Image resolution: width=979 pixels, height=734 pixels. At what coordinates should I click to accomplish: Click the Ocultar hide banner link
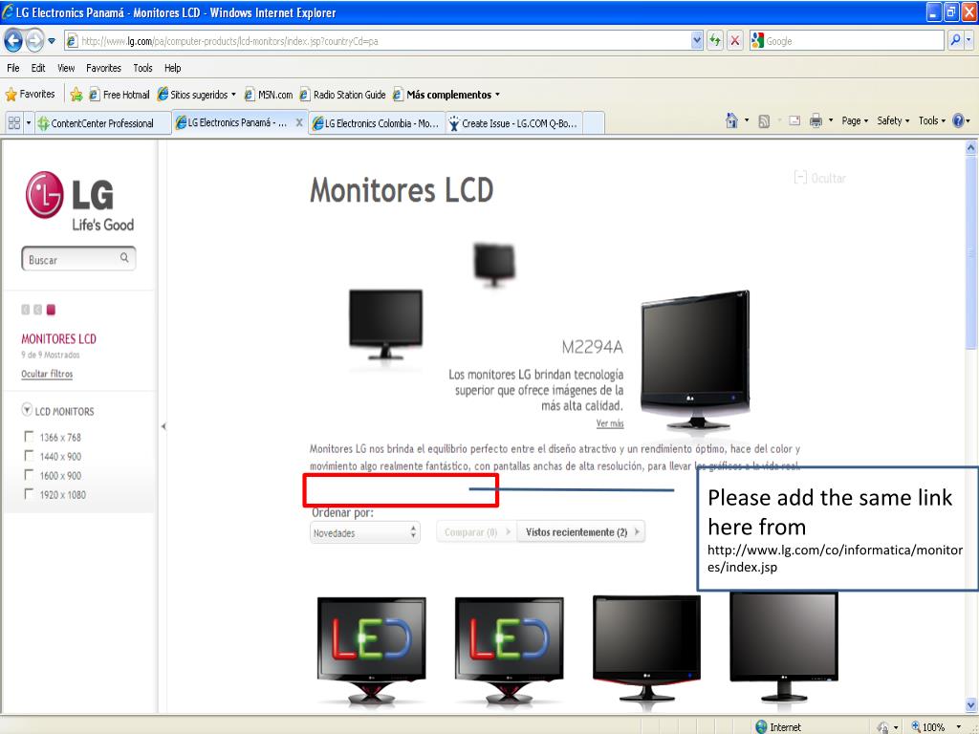point(819,178)
